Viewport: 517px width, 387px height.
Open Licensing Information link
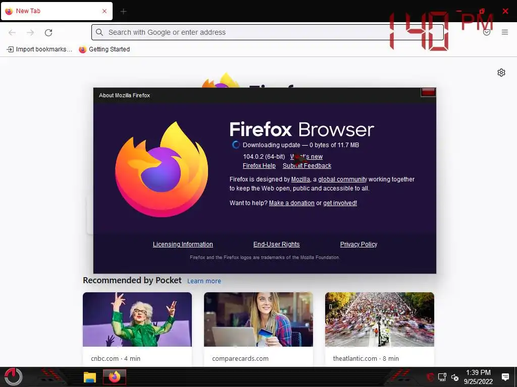183,244
